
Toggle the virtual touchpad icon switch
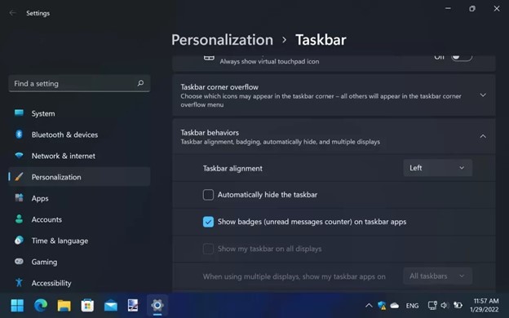click(x=462, y=57)
